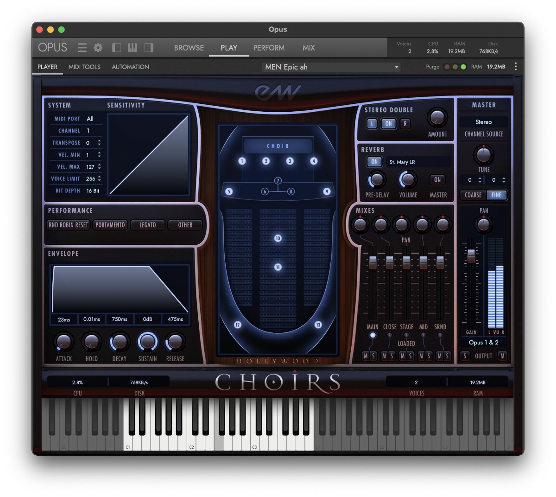Select choir position 1 on stage

(x=242, y=161)
